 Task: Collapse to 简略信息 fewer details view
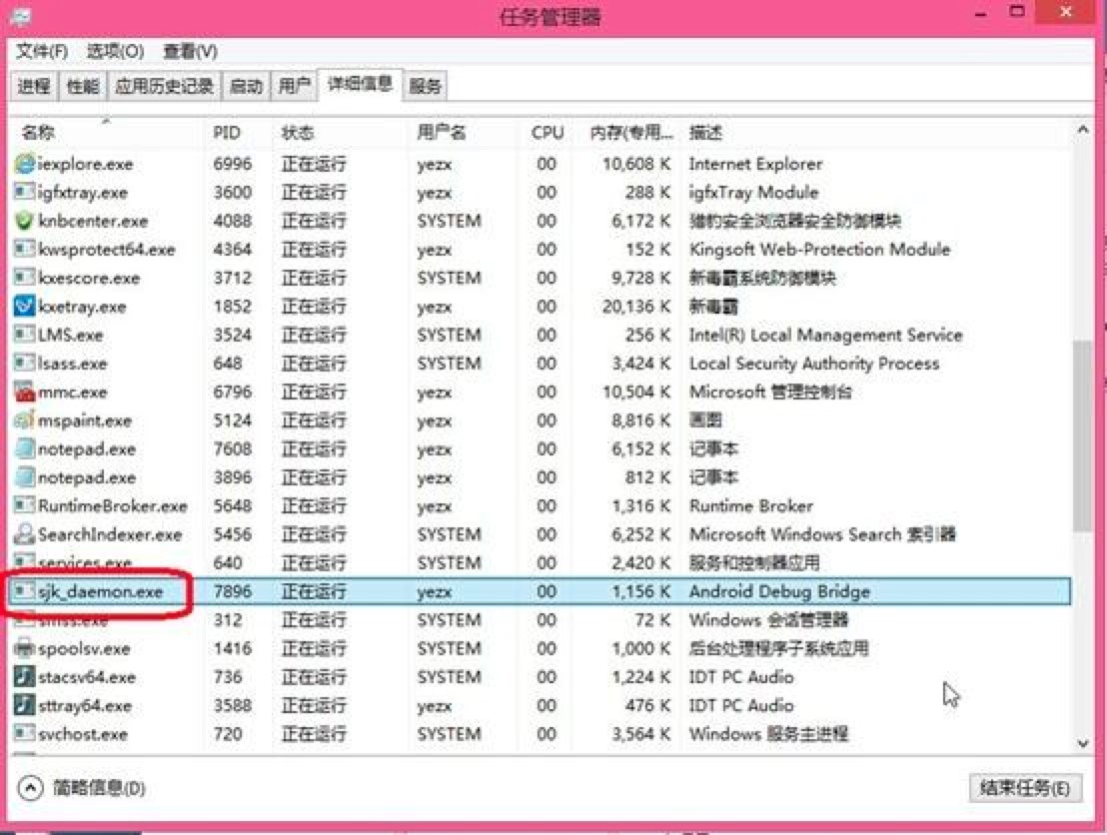[x=81, y=788]
